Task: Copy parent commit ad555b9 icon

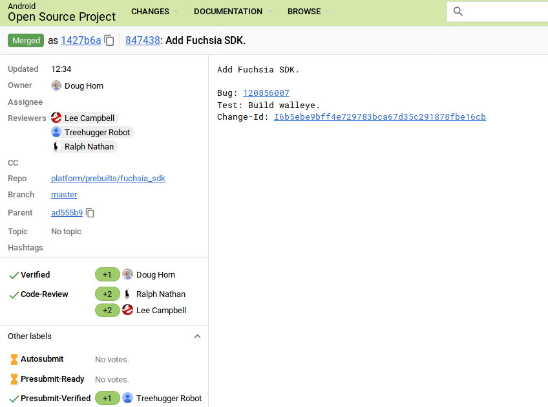Action: 90,213
